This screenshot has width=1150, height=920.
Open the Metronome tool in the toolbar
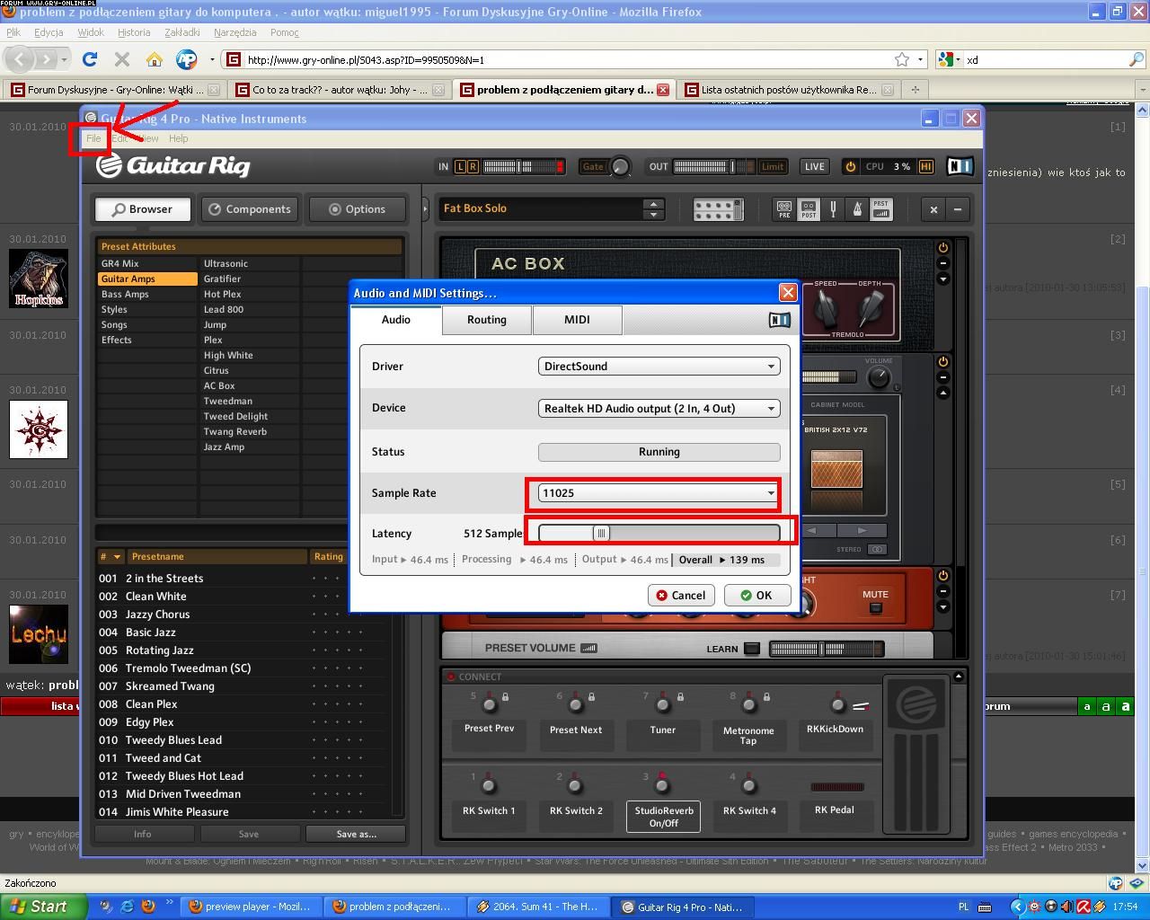coord(856,209)
